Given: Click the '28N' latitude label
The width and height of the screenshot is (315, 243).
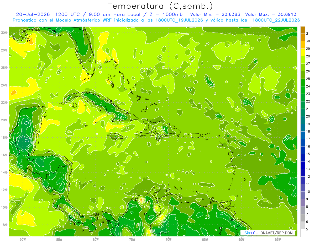Looking at the screenshot, I should pos(4,50).
